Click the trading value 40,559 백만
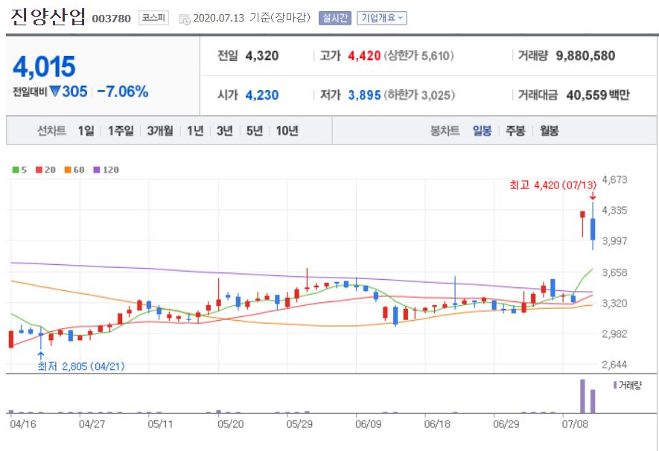The width and height of the screenshot is (659, 451). pos(598,95)
